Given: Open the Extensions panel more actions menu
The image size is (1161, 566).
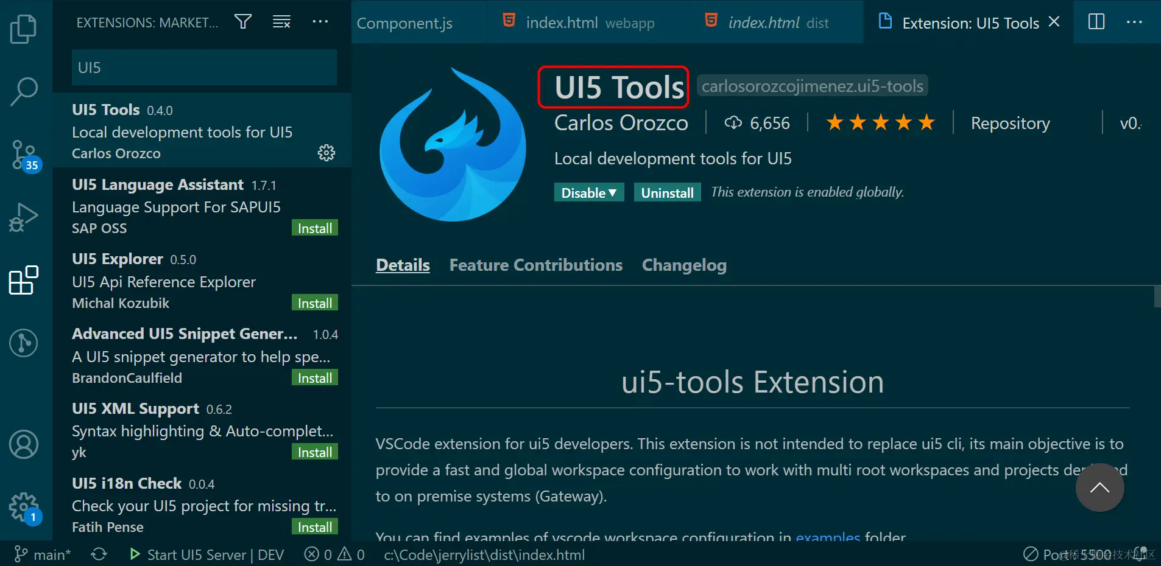Looking at the screenshot, I should tap(320, 22).
